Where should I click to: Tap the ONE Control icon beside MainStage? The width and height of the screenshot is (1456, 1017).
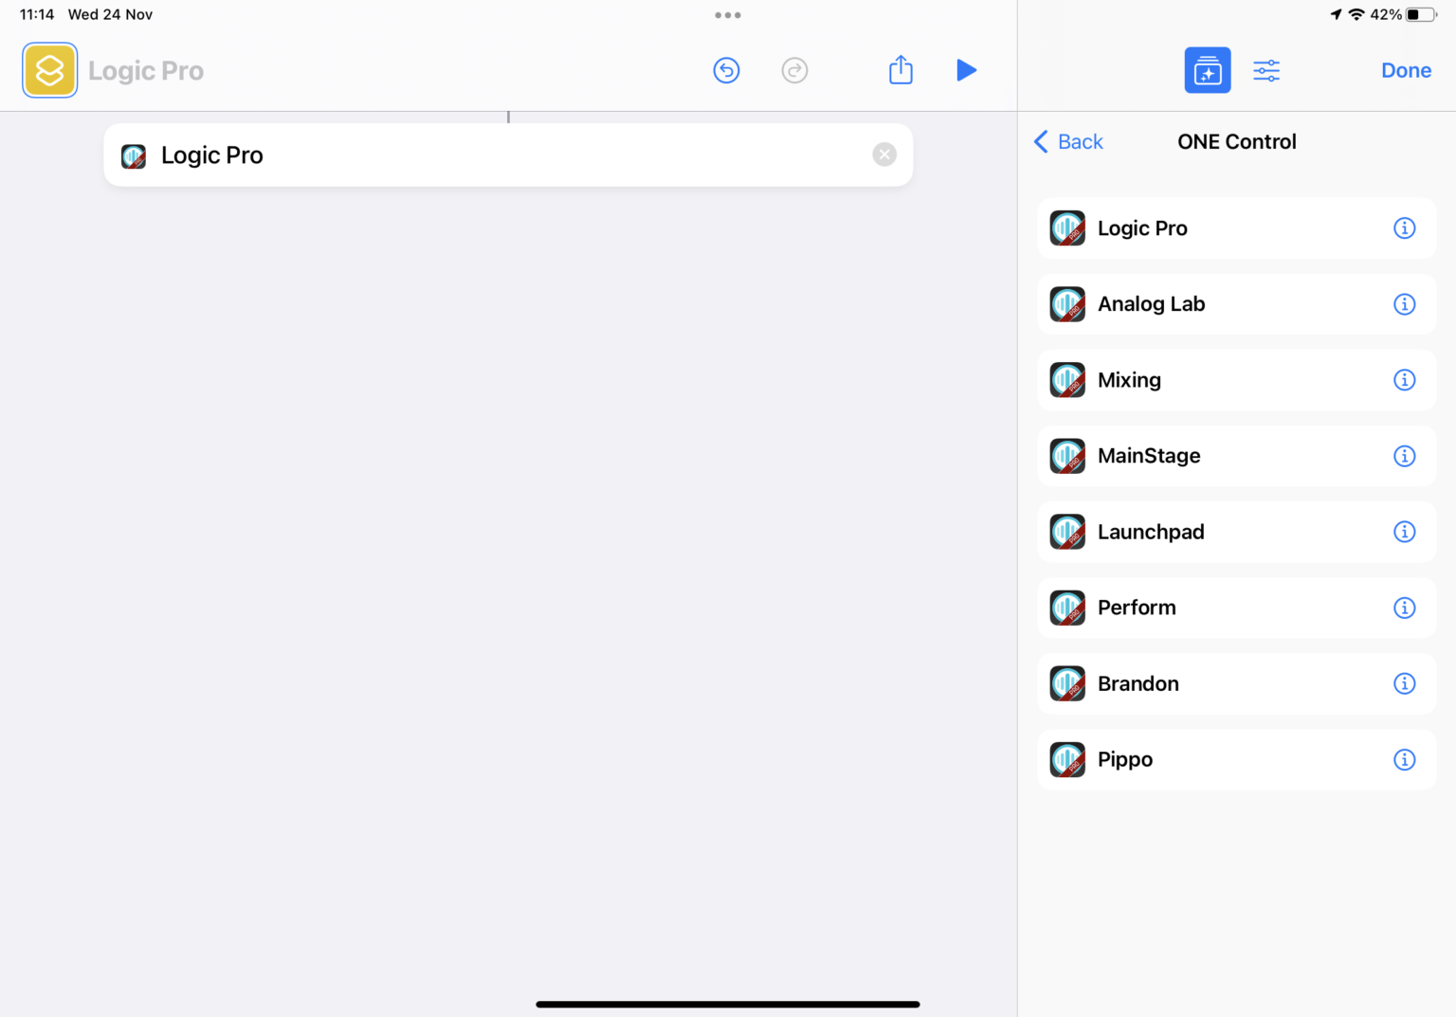pyautogui.click(x=1067, y=456)
